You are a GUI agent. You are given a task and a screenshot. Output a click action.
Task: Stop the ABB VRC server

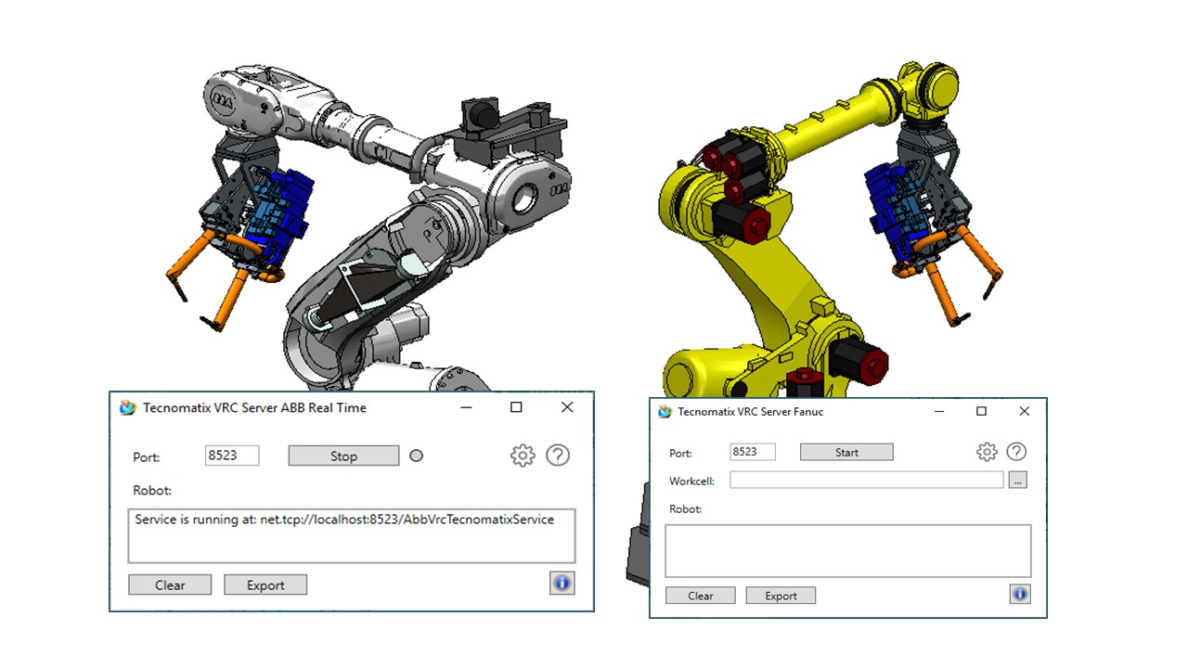[x=343, y=456]
